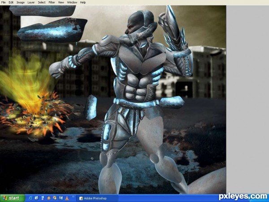Open the Select menu
The image size is (269, 202).
42,2
